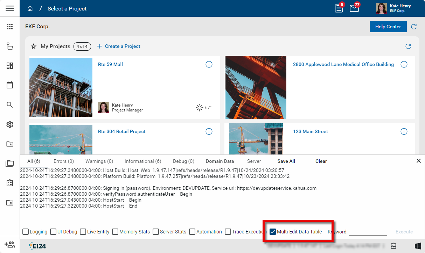The image size is (425, 253).
Task: Open the hamburger navigation menu
Action: point(10,8)
